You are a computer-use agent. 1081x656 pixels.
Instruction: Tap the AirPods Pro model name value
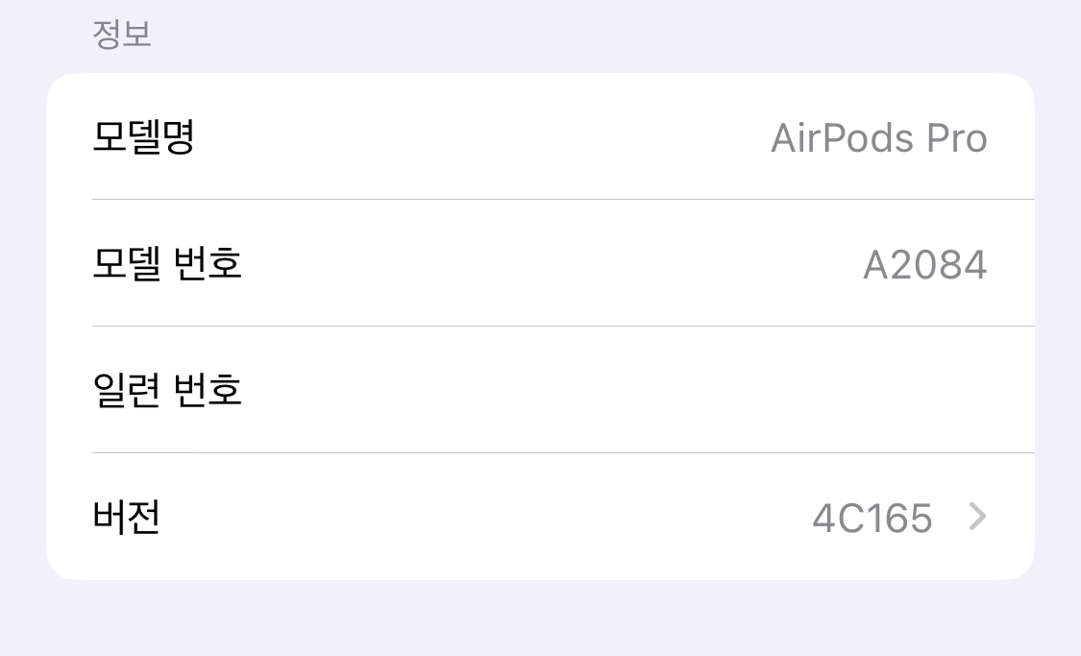pyautogui.click(x=878, y=138)
